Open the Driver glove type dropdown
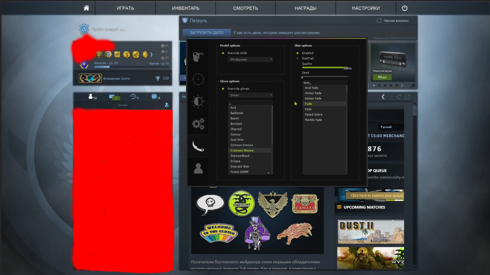This screenshot has height=275, width=490. 251,95
